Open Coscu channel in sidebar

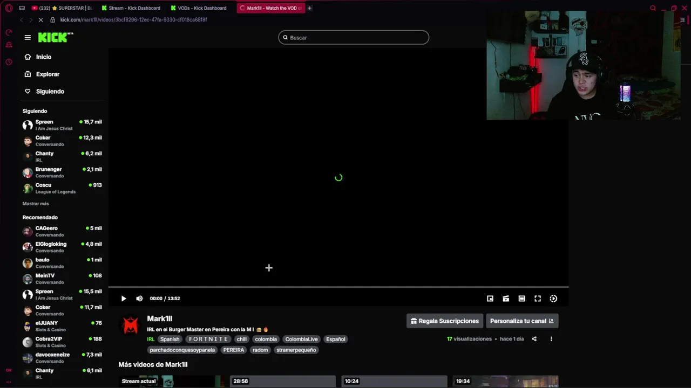tap(62, 188)
